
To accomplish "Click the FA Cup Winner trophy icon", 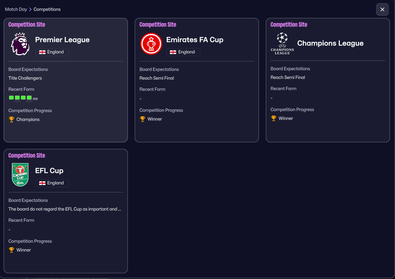I will coord(143,119).
